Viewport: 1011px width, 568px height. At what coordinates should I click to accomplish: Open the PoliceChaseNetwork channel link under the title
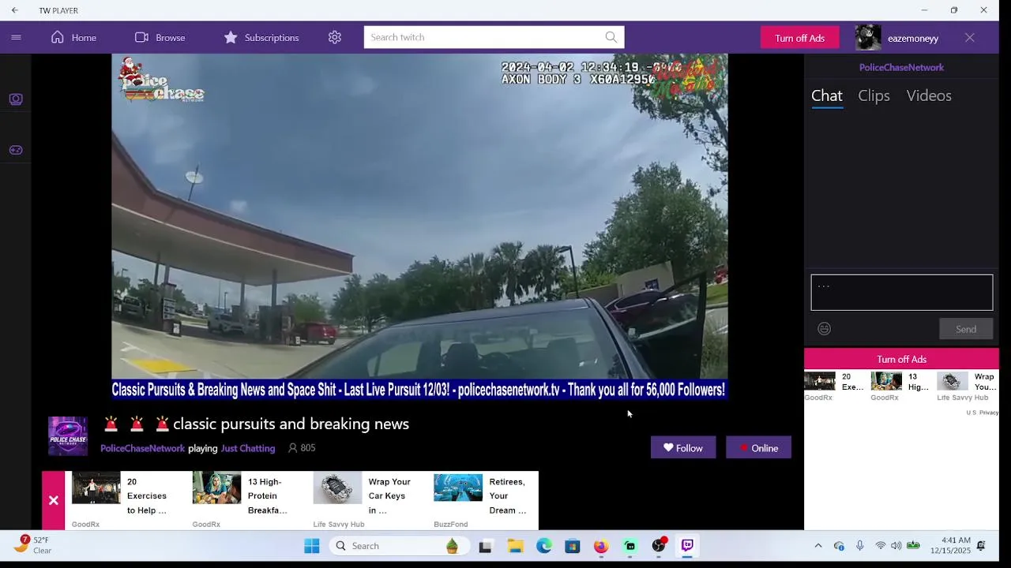click(x=142, y=448)
